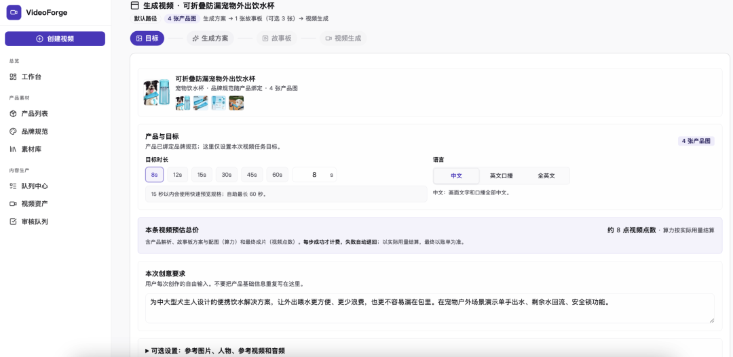The height and width of the screenshot is (357, 733).
Task: Click the 素材库 library icon
Action: pyautogui.click(x=13, y=149)
